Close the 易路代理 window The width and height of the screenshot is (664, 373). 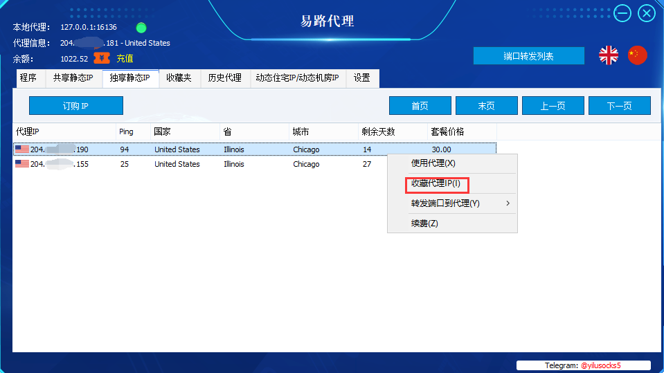[647, 13]
